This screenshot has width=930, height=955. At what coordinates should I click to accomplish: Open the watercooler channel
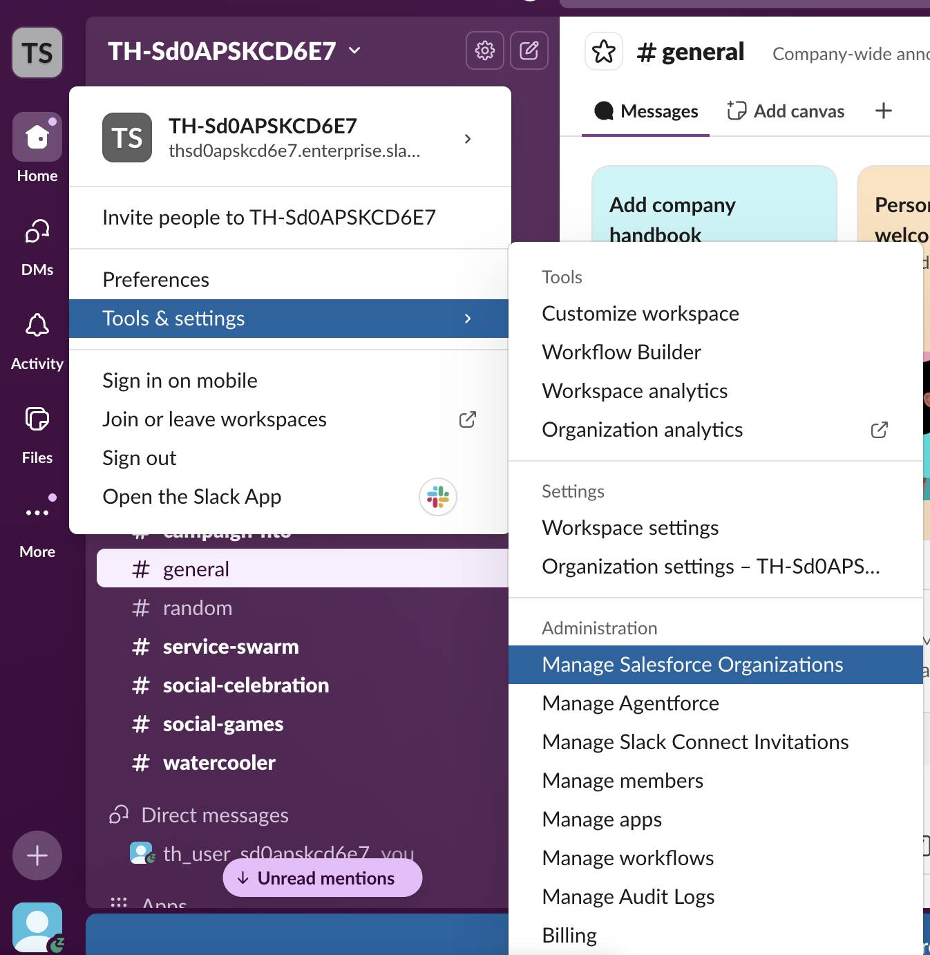(x=303, y=763)
